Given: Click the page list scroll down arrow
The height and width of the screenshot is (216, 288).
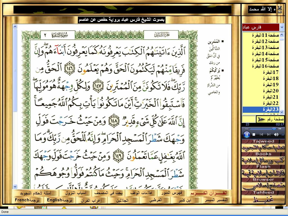Looking at the screenshot, I should 282,111.
